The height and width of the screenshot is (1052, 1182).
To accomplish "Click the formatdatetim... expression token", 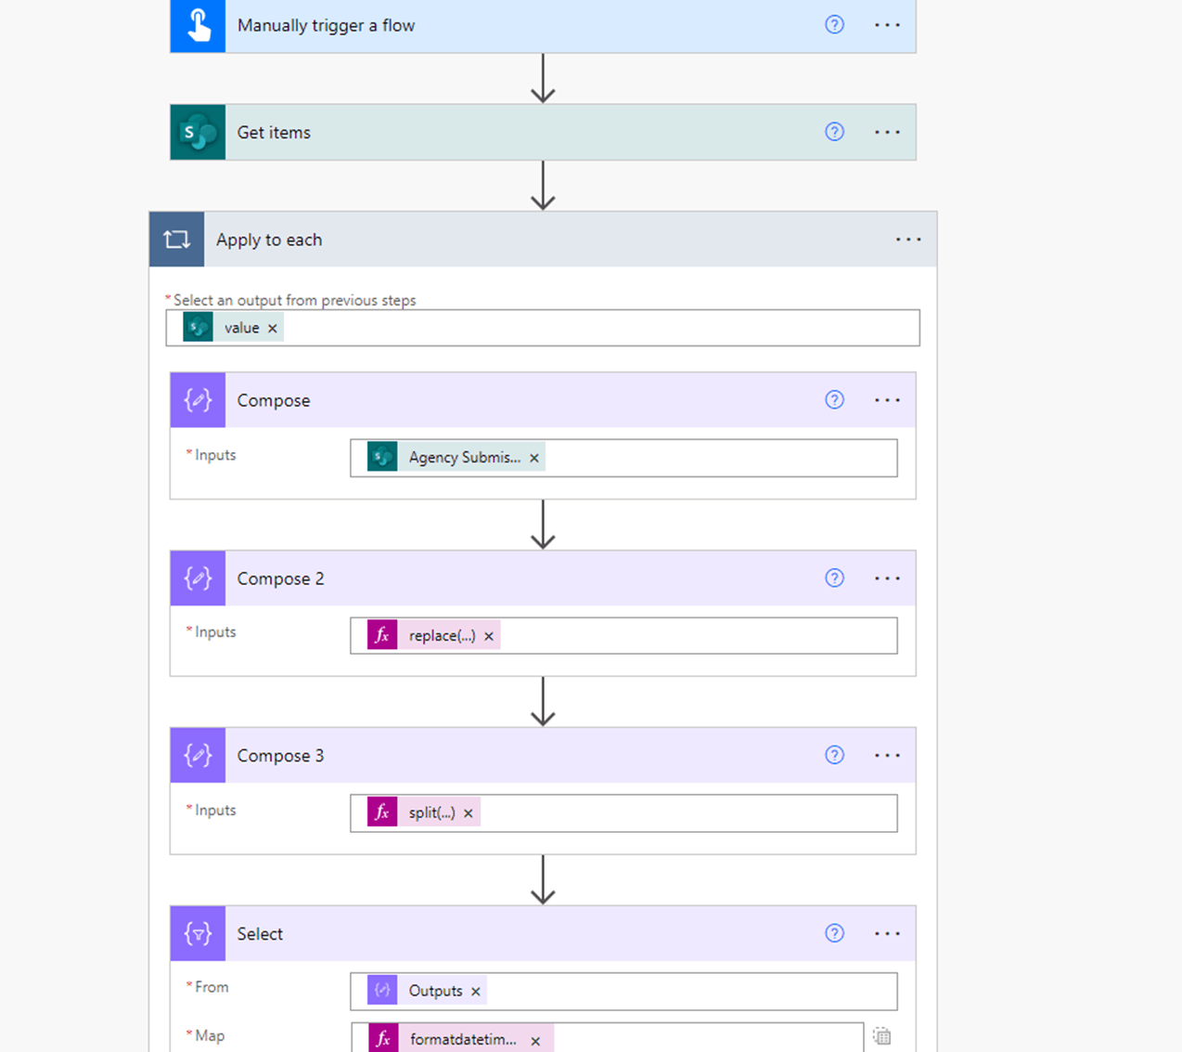I will coord(460,1039).
